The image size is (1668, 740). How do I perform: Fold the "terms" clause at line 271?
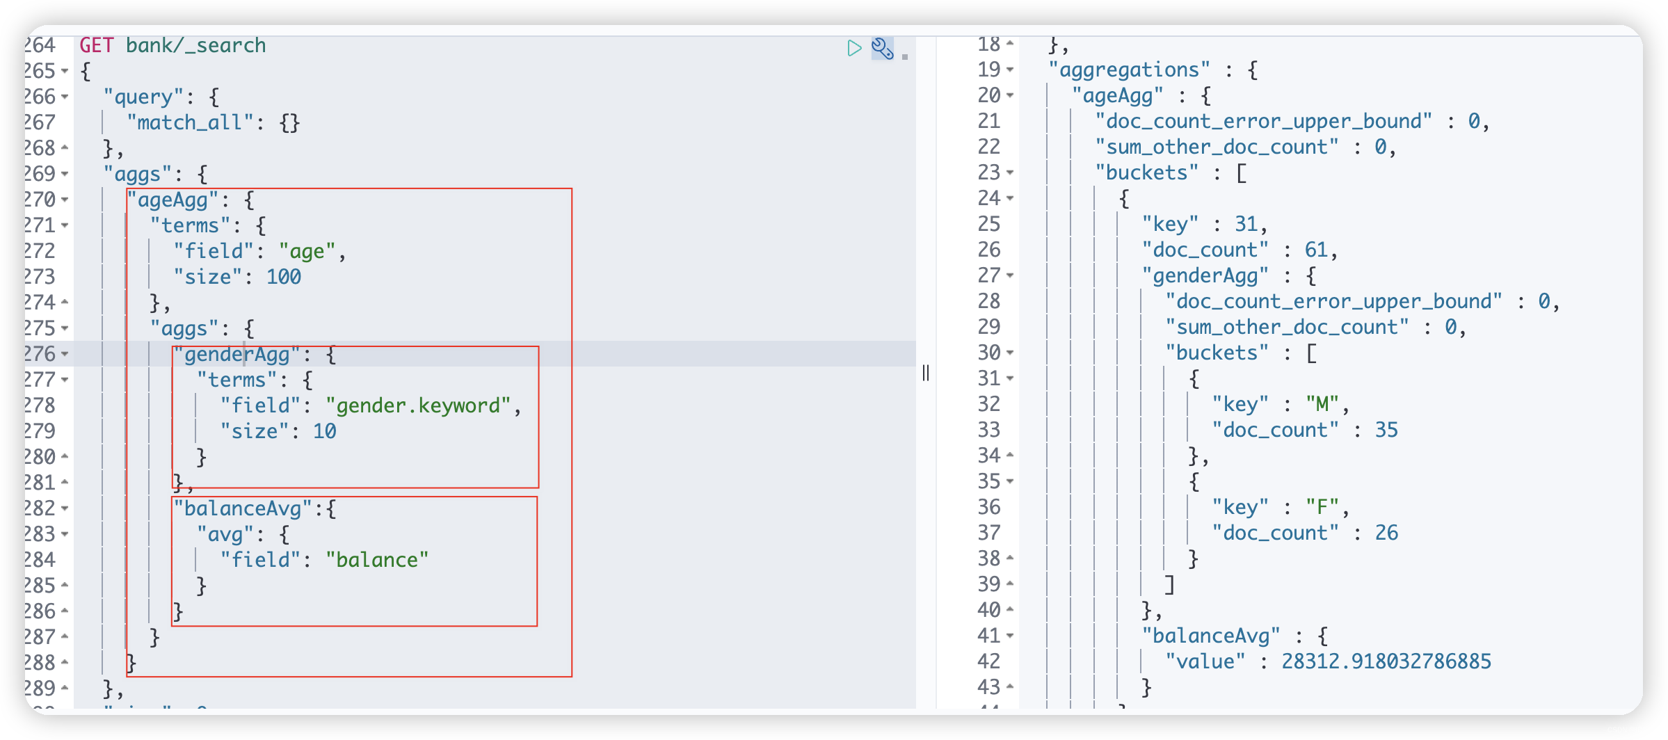pyautogui.click(x=65, y=225)
